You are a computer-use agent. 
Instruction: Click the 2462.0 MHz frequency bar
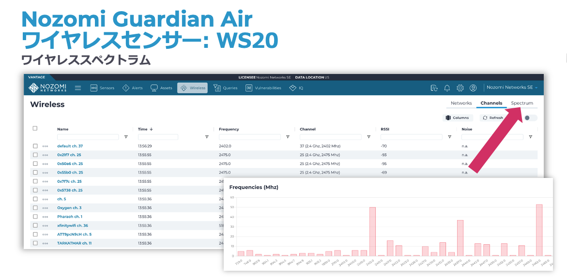point(539,230)
